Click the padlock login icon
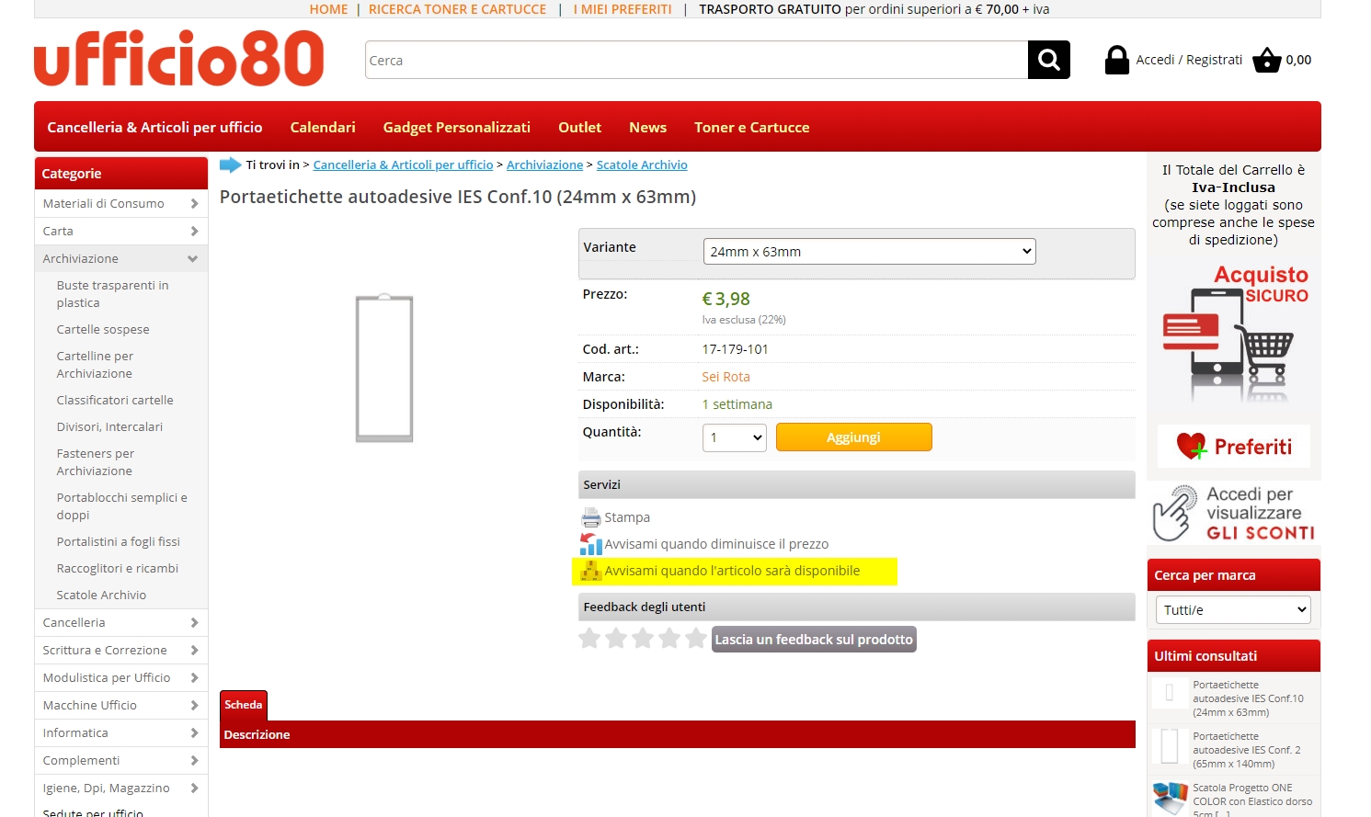Image resolution: width=1371 pixels, height=817 pixels. pyautogui.click(x=1116, y=60)
